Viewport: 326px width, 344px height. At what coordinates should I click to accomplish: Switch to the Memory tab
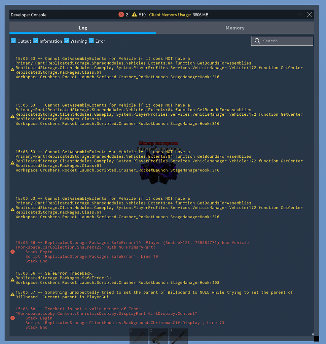[x=235, y=28]
